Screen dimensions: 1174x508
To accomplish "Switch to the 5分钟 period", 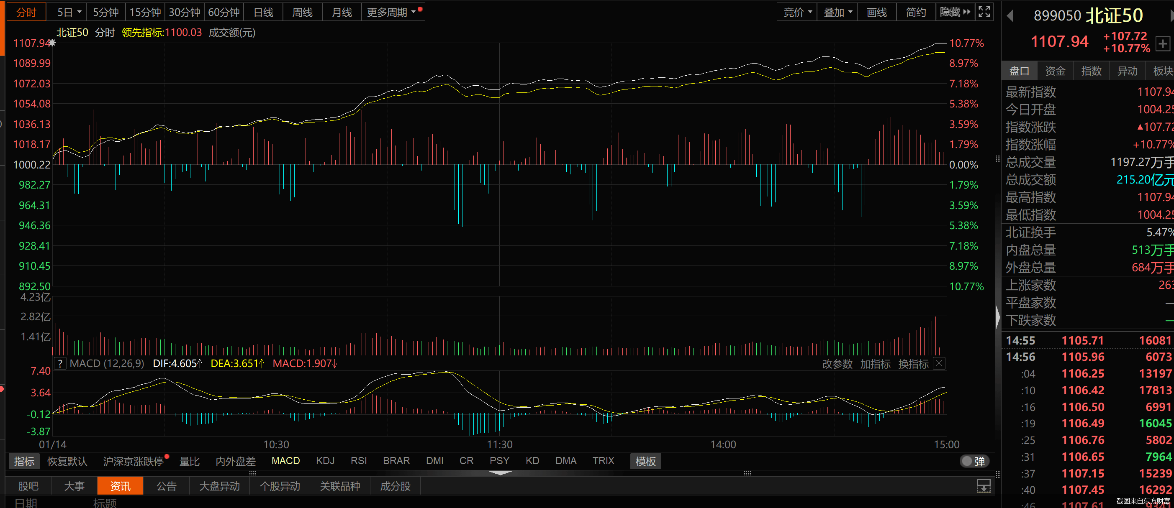I will point(106,12).
